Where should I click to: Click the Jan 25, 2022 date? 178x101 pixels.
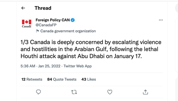[49, 66]
